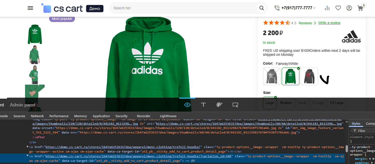Select the dark grey hoodie color with red print
This screenshot has height=164, width=375.
coord(309,76)
